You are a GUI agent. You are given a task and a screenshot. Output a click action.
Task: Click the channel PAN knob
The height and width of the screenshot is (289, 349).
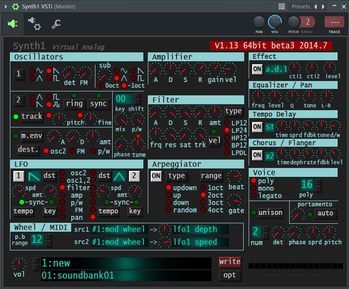[x=259, y=22]
